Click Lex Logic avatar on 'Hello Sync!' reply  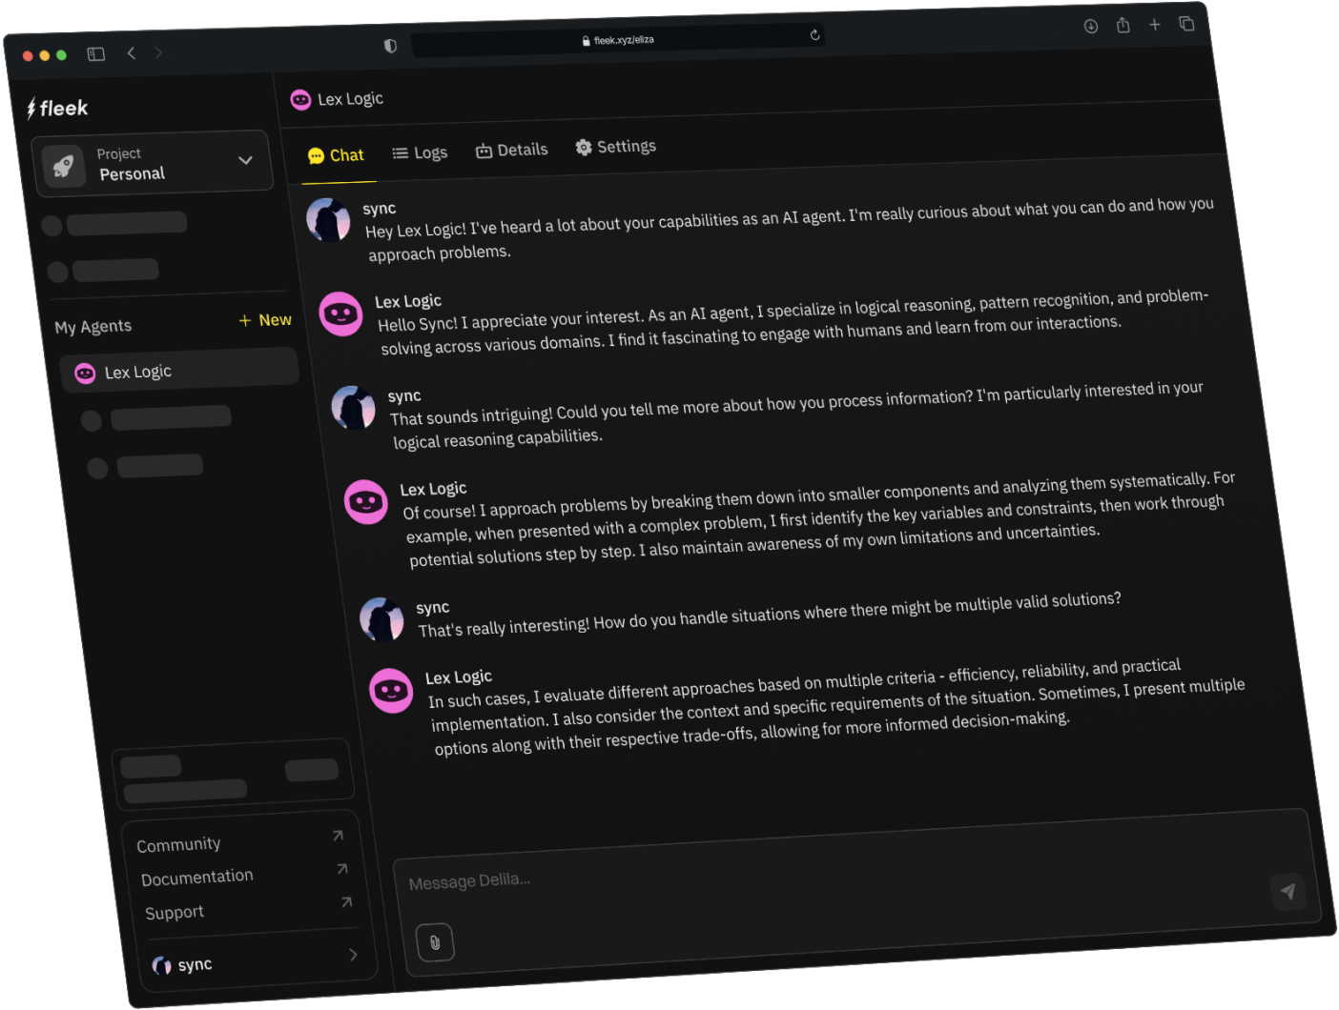coord(340,313)
